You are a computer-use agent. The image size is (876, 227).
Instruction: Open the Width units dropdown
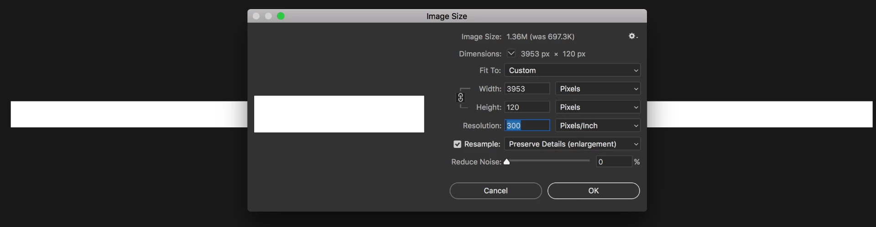[x=598, y=89]
